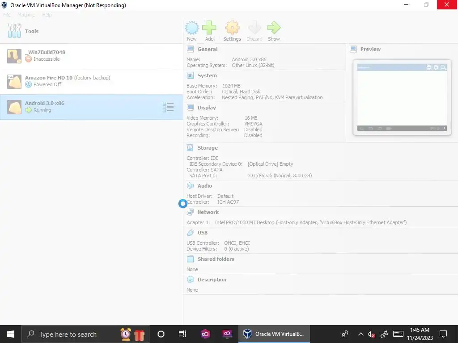Click the Storage section disk icon

coord(190,148)
